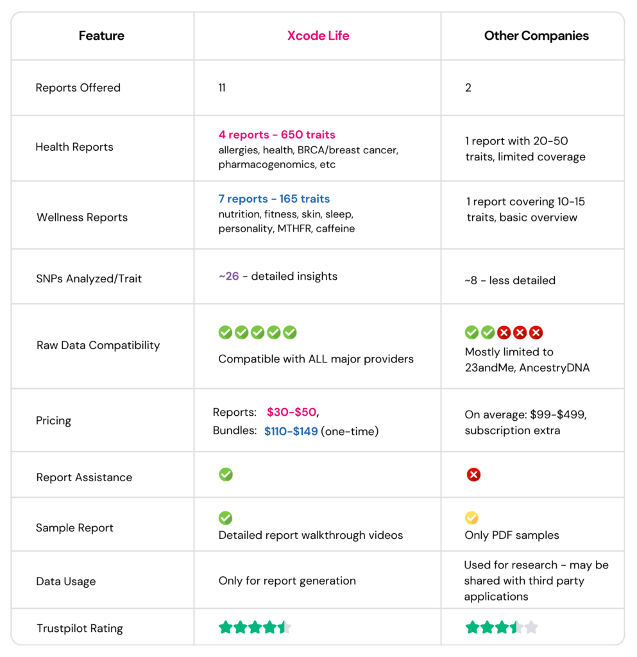This screenshot has width=637, height=657.
Task: Click Xcode Life's Trustpilot star rating
Action: pyautogui.click(x=255, y=627)
